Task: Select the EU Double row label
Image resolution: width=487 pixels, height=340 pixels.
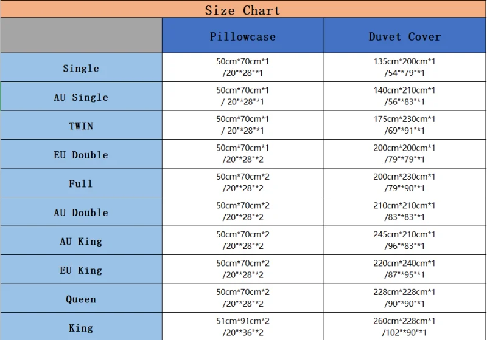Action: [81, 155]
